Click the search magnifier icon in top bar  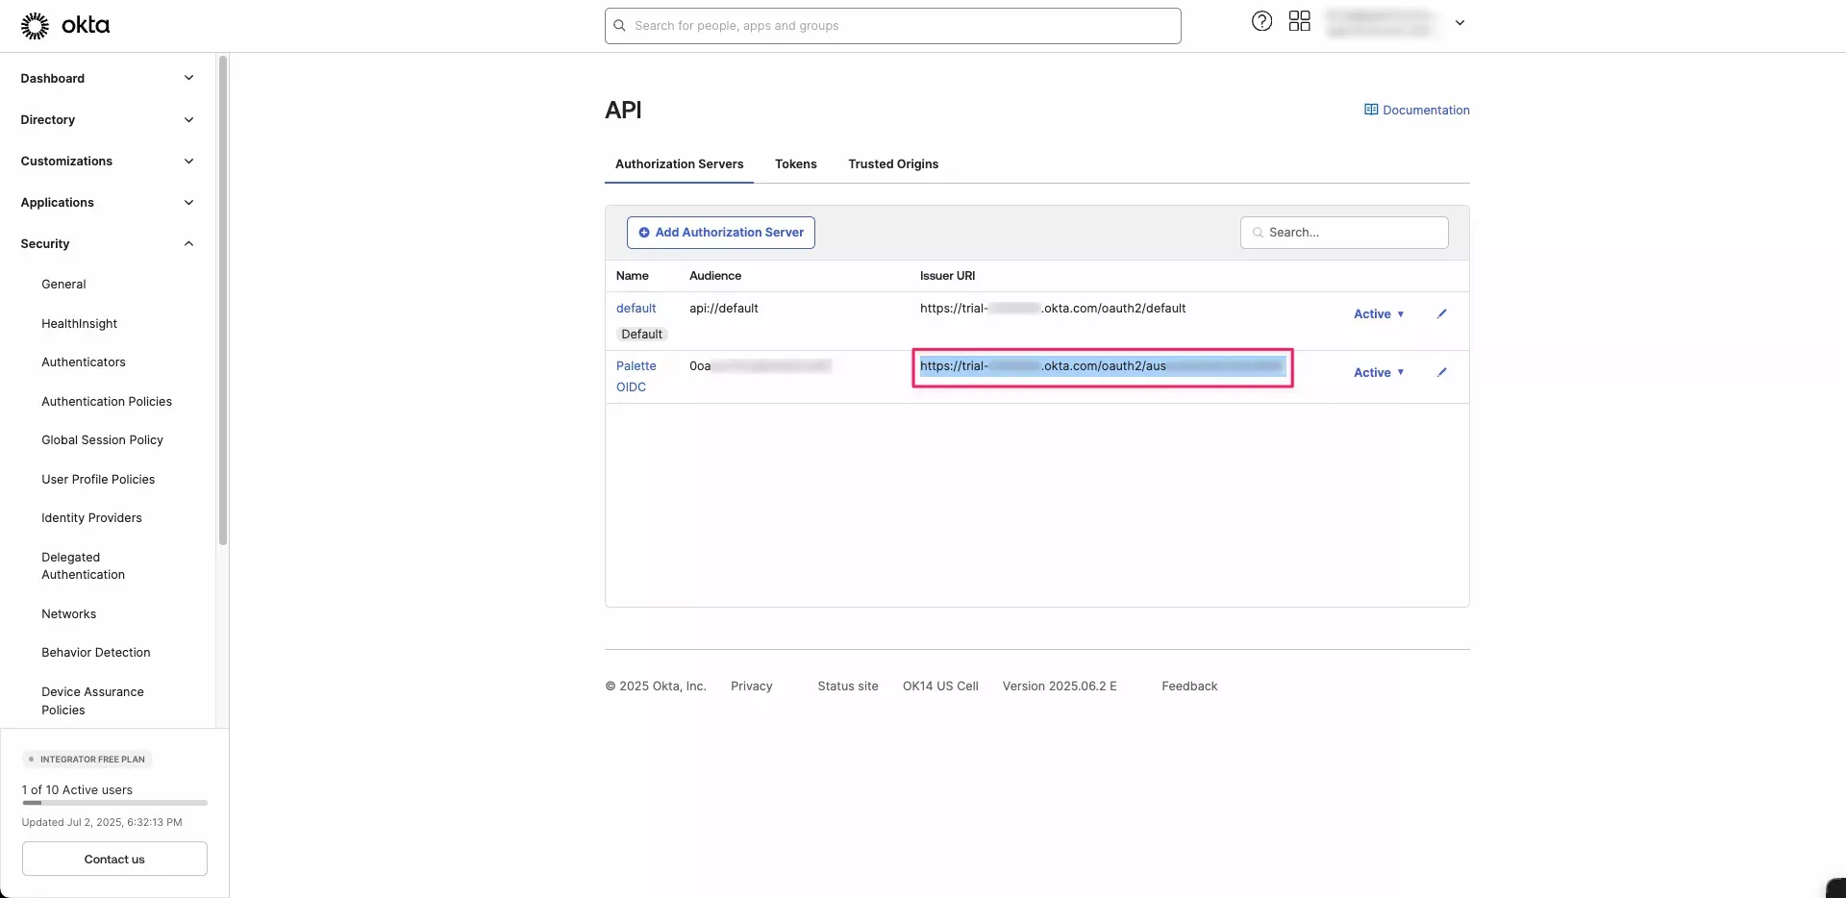(x=620, y=26)
